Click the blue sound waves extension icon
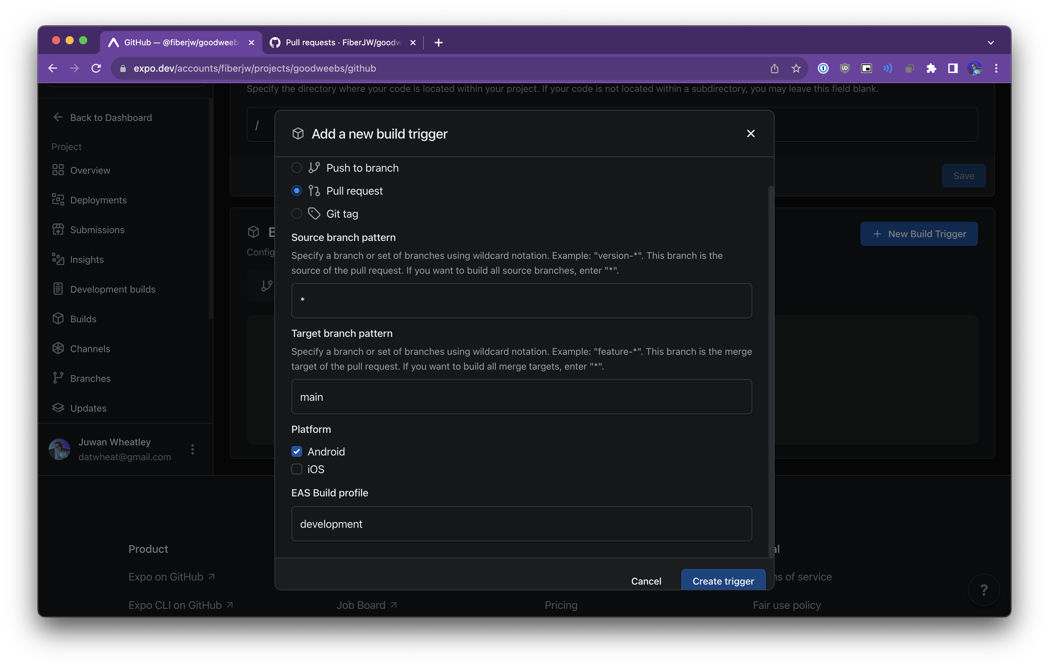The image size is (1049, 667). point(888,68)
